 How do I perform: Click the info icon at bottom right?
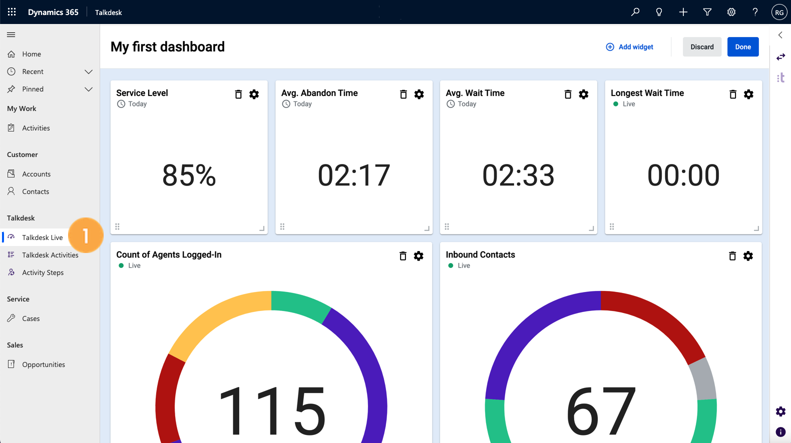pos(780,432)
